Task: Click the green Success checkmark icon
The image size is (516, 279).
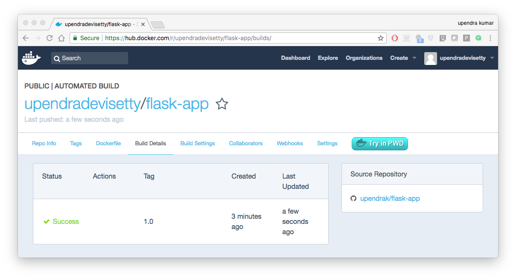Action: coord(47,221)
